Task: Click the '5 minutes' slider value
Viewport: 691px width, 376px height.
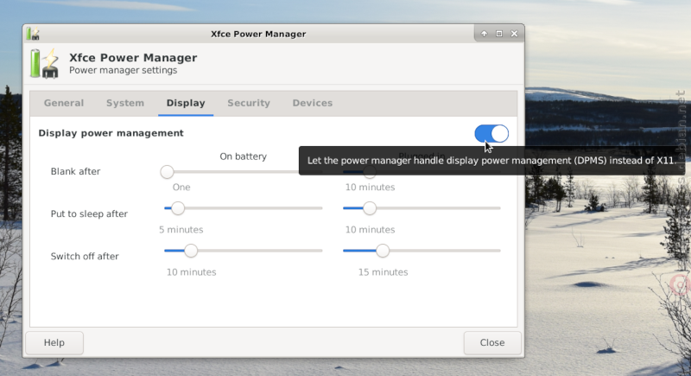Action: [x=181, y=230]
